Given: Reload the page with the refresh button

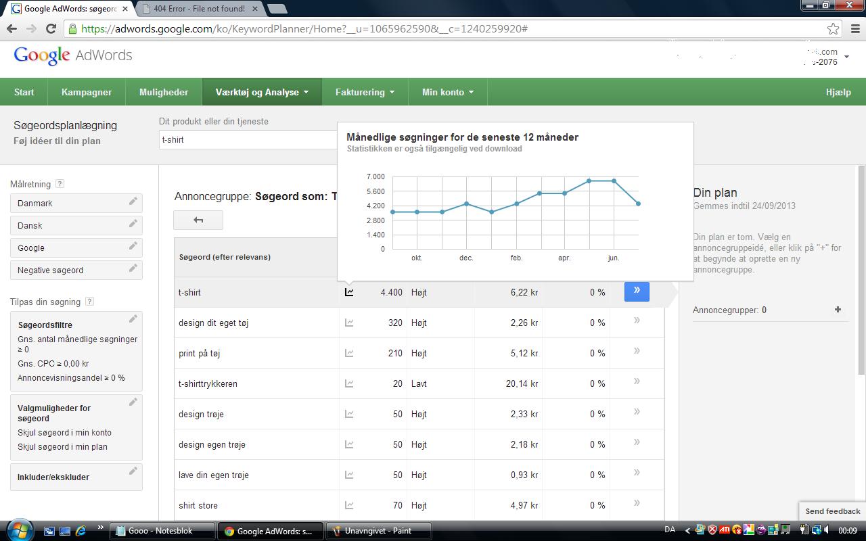Looking at the screenshot, I should click(x=51, y=28).
